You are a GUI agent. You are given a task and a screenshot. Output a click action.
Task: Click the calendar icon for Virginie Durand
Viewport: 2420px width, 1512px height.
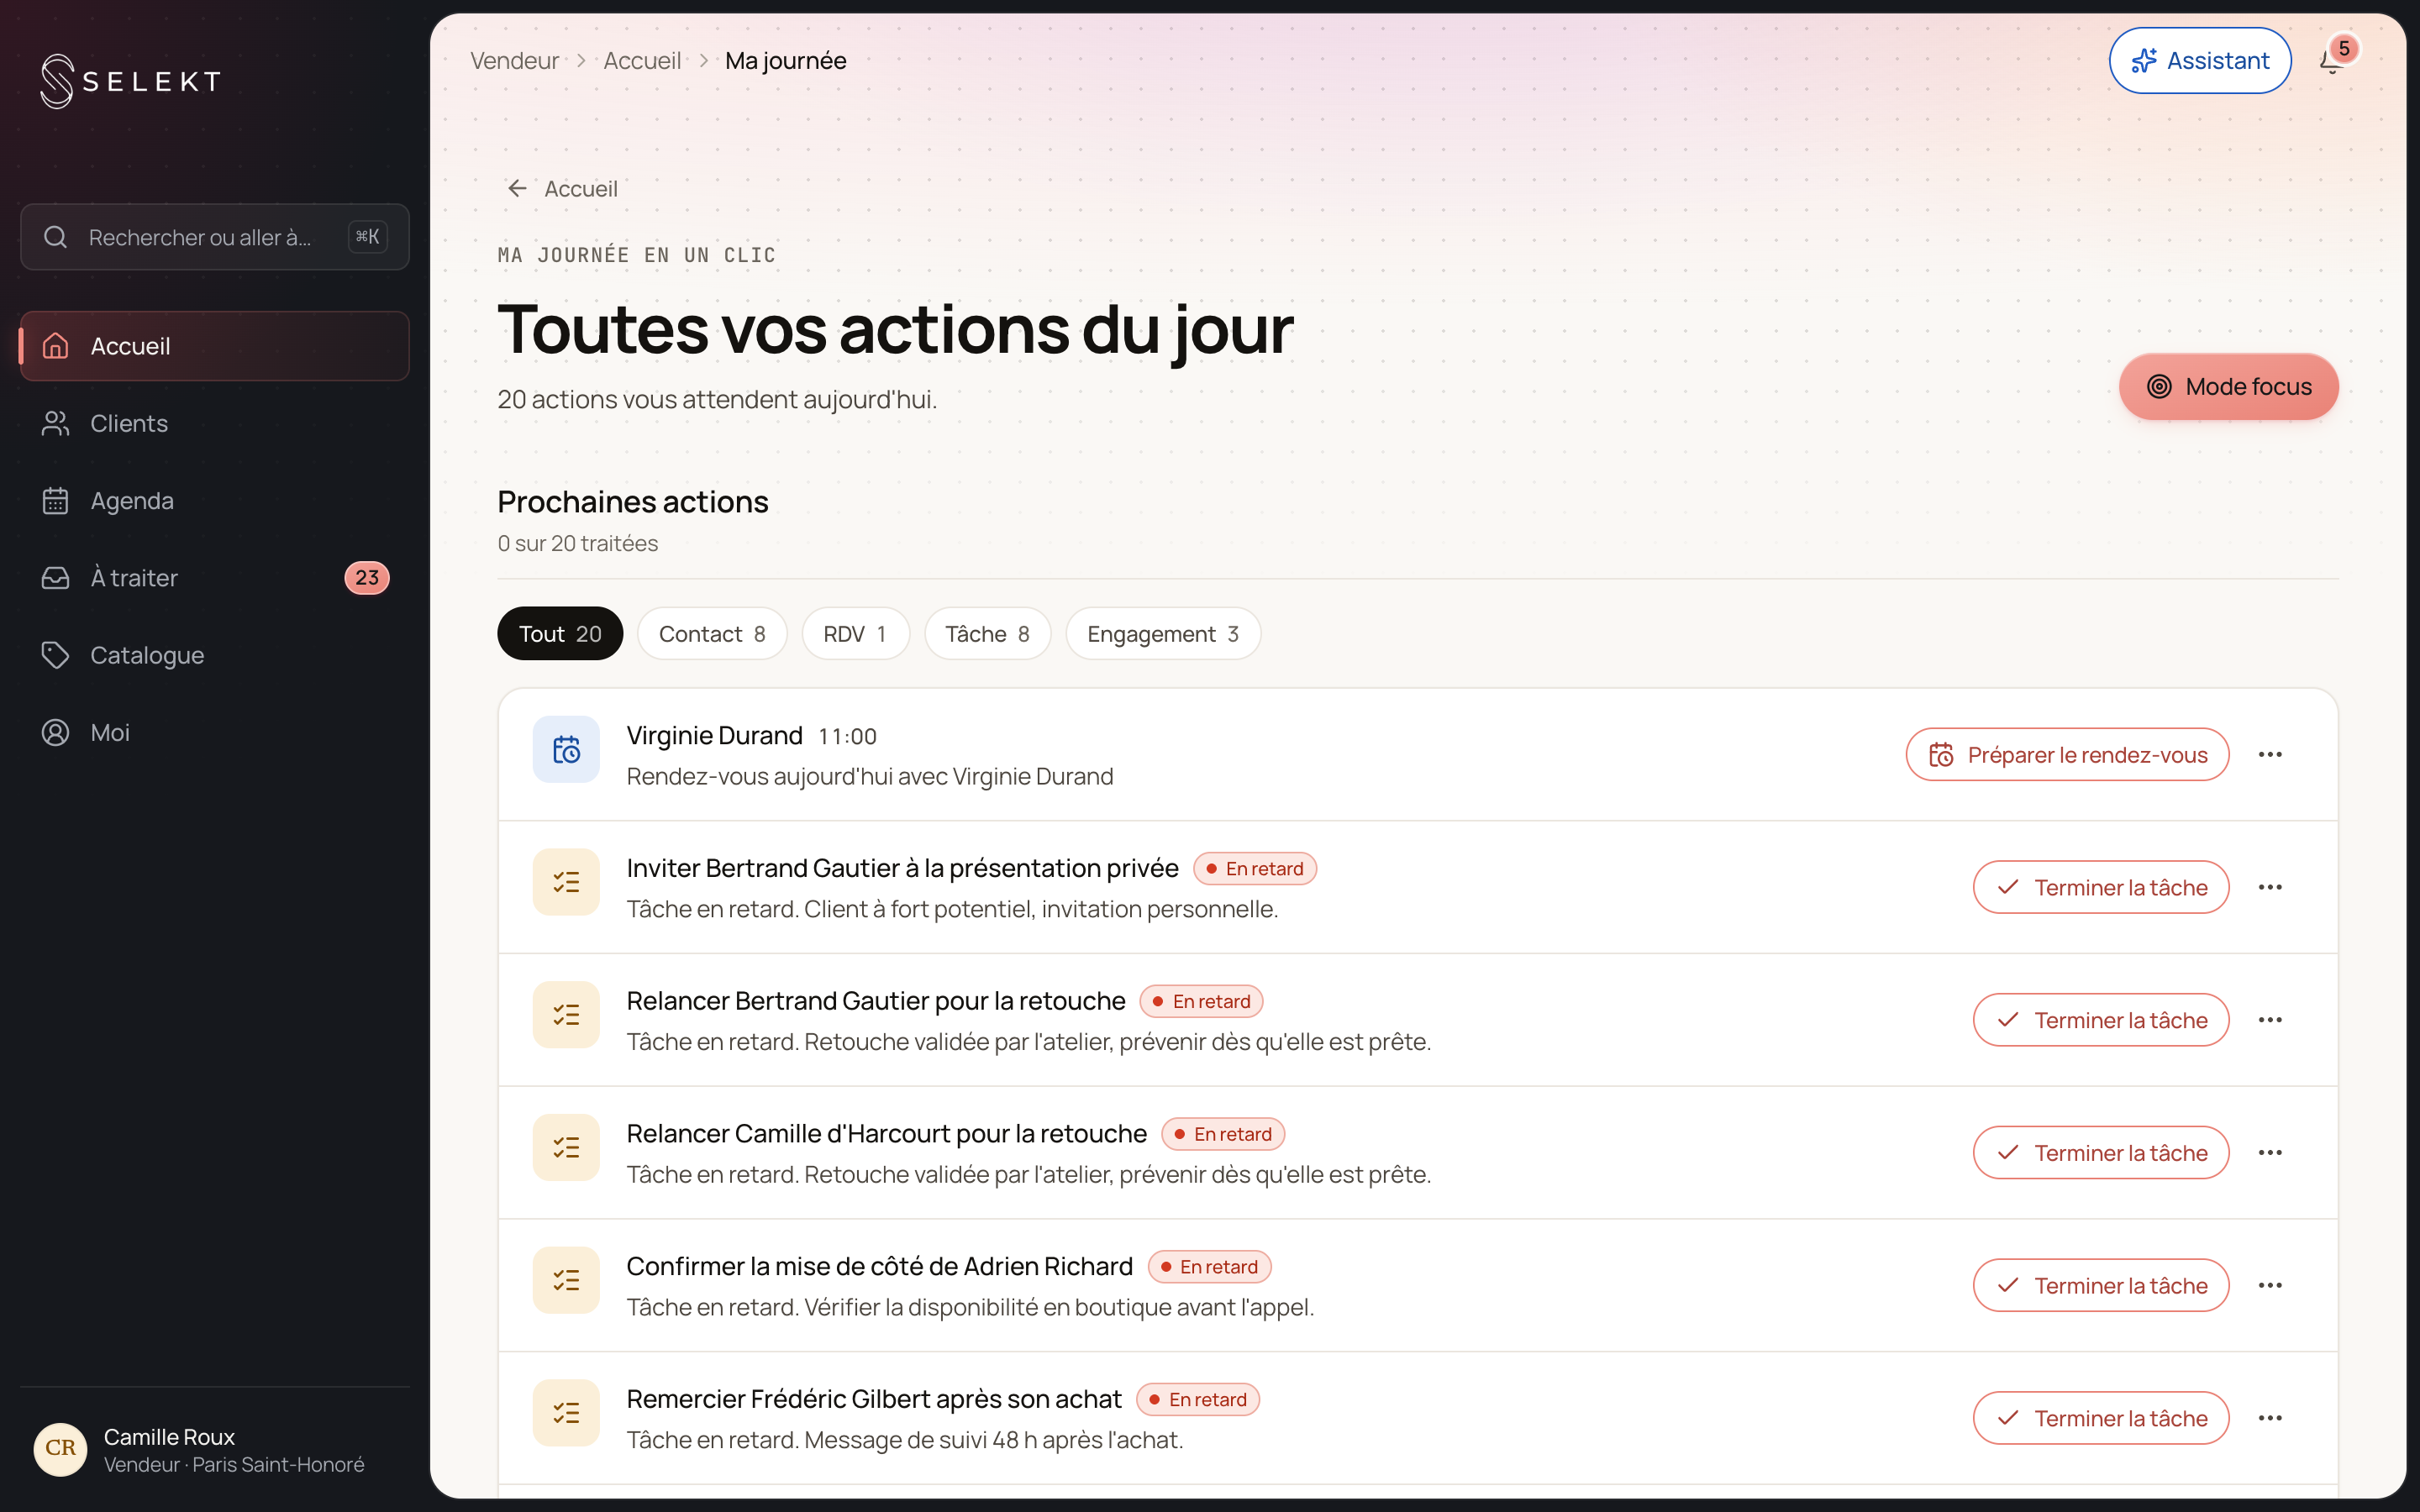(x=566, y=749)
